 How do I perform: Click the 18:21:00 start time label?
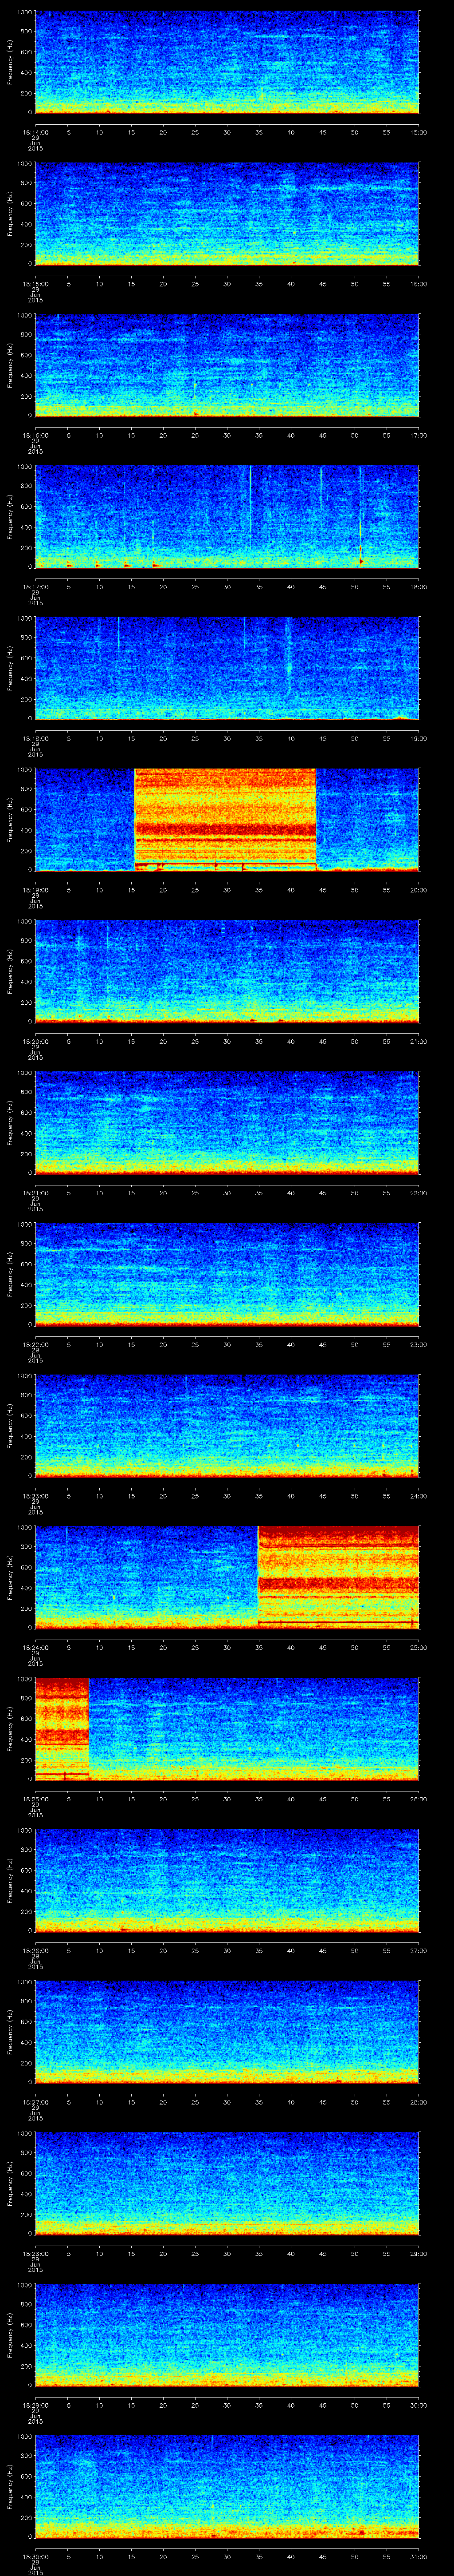coord(35,1193)
